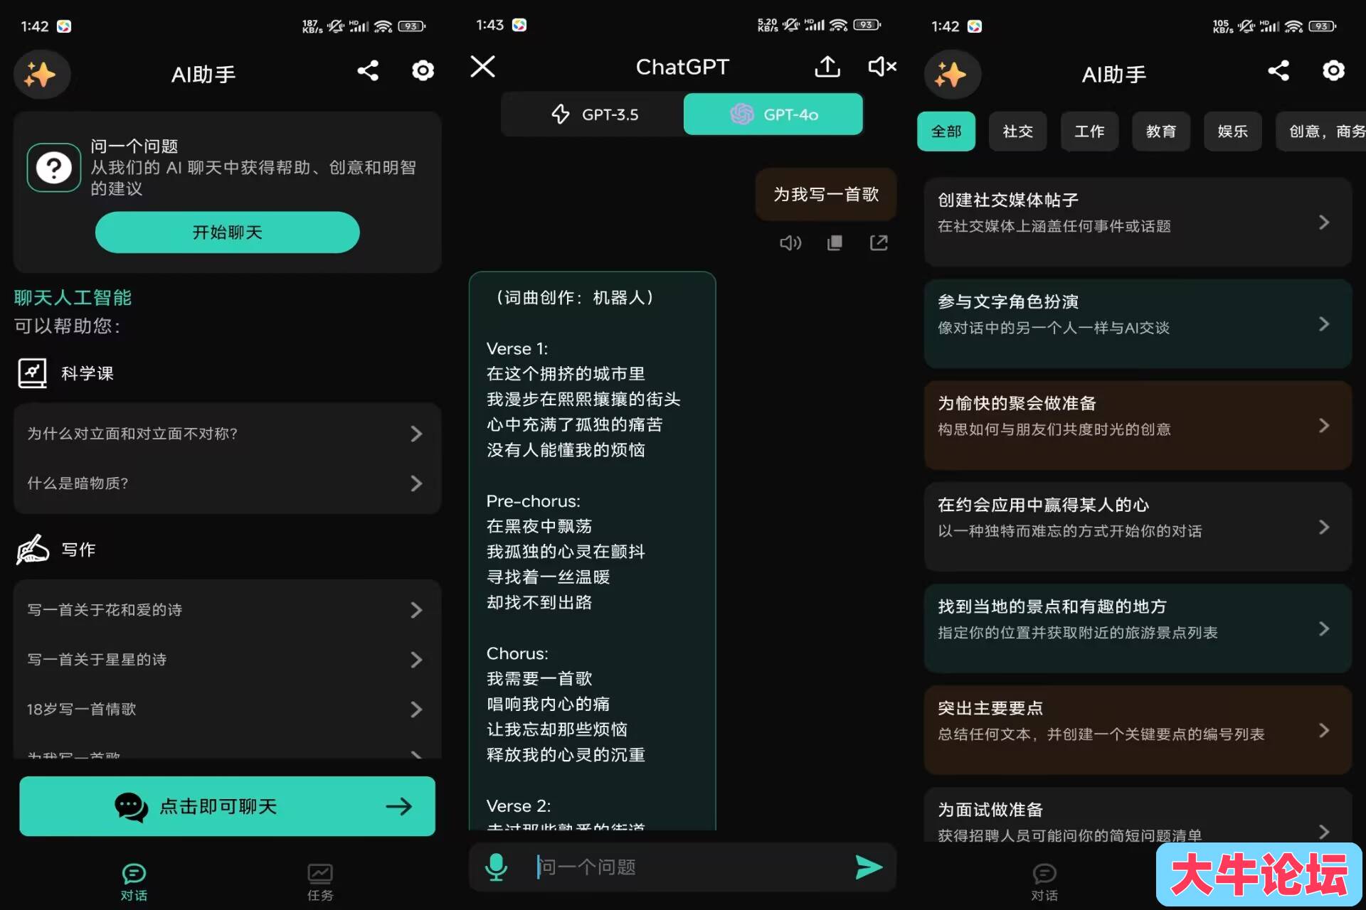1366x910 pixels.
Task: Tap the read-aloud speaker icon under 为我写一首歌
Action: 790,243
